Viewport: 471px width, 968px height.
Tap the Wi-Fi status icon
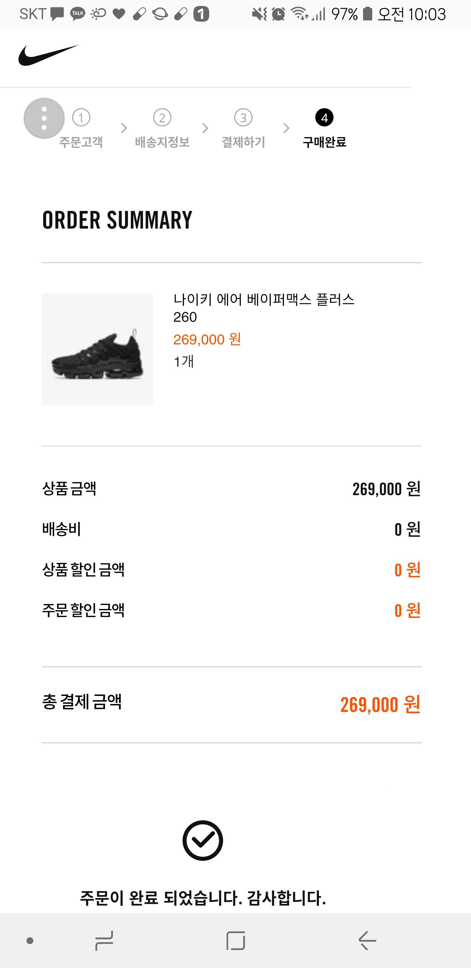(299, 14)
